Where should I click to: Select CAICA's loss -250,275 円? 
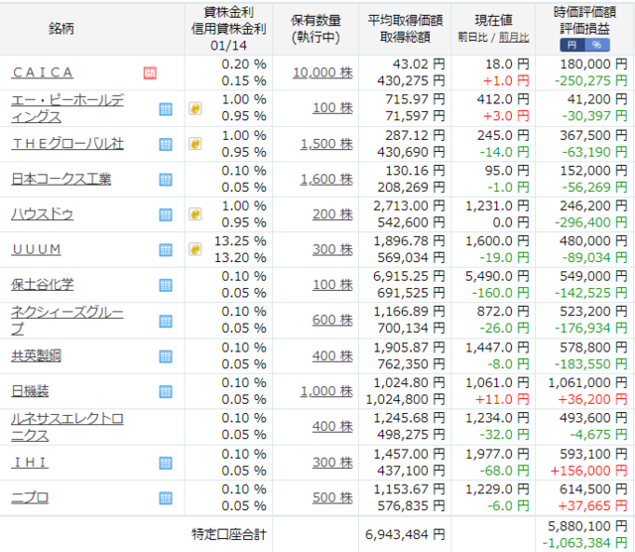tap(590, 81)
